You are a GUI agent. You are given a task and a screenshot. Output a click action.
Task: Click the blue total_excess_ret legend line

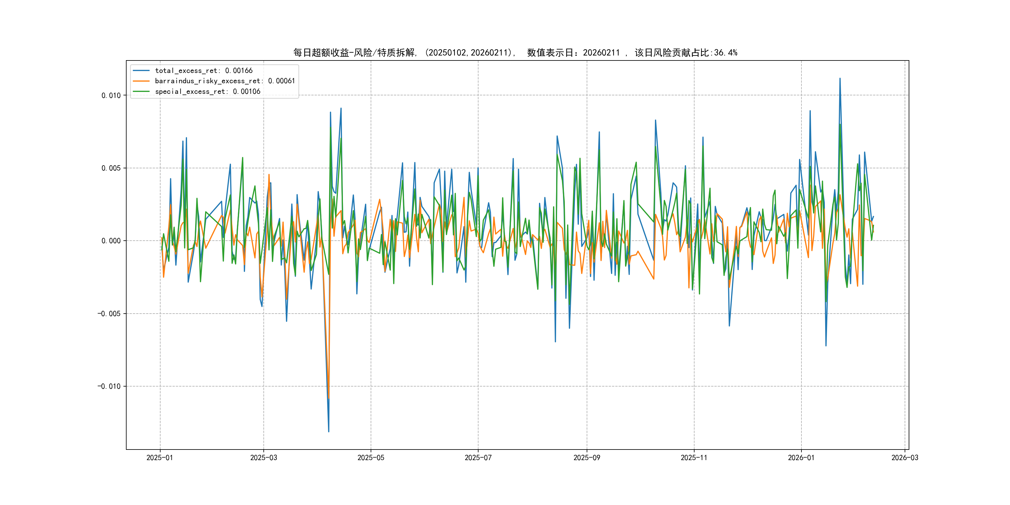click(x=141, y=70)
